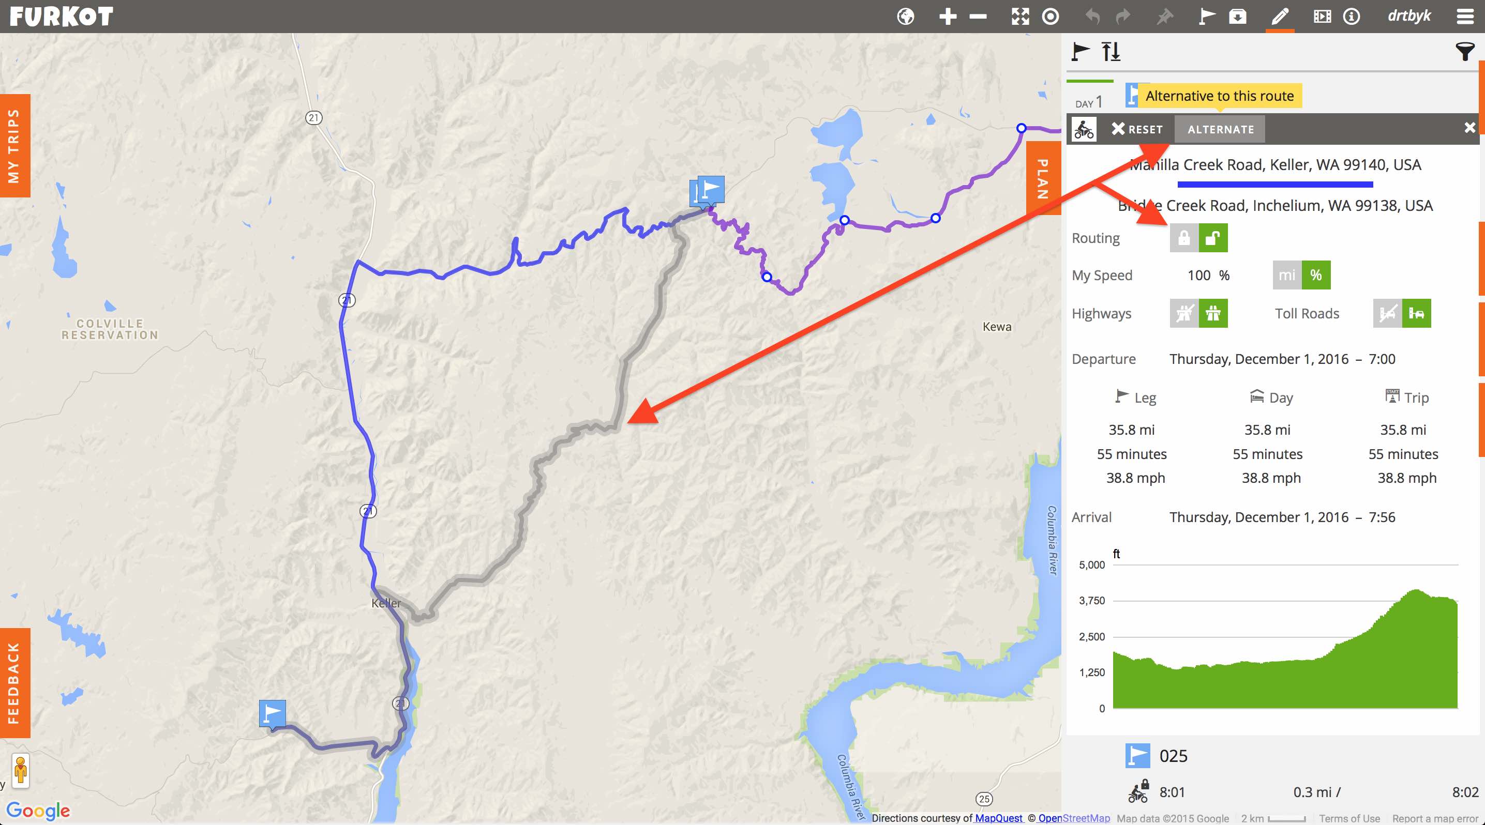Click the blue route color bar

(1275, 185)
